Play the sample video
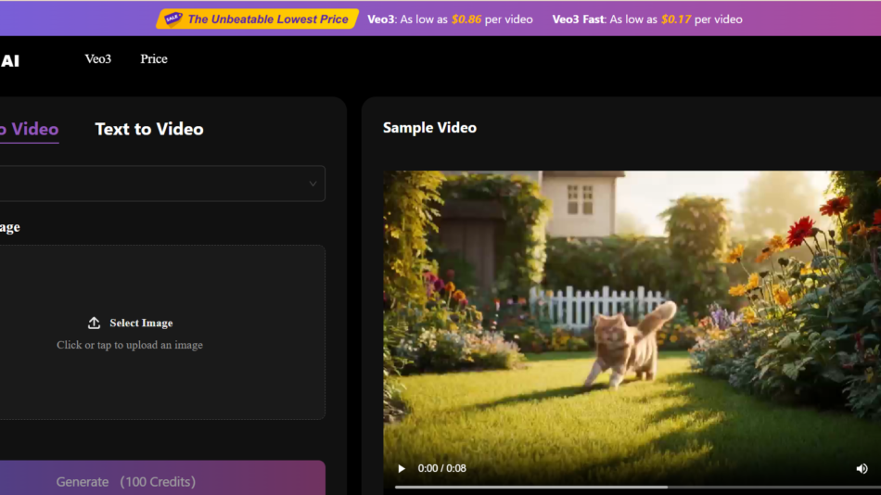 [402, 469]
